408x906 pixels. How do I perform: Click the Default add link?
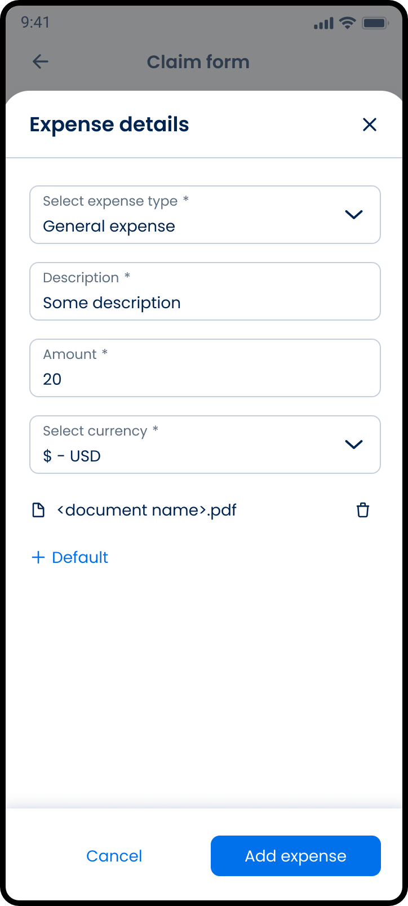[80, 557]
